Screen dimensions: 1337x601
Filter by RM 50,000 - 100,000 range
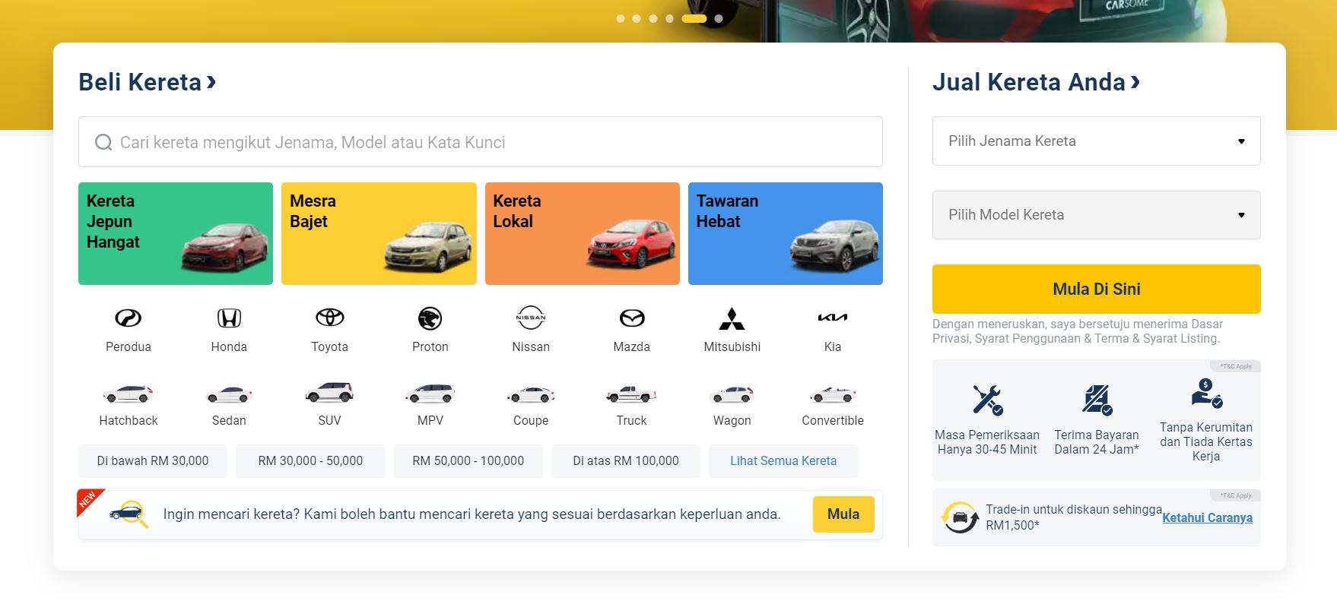pyautogui.click(x=468, y=461)
